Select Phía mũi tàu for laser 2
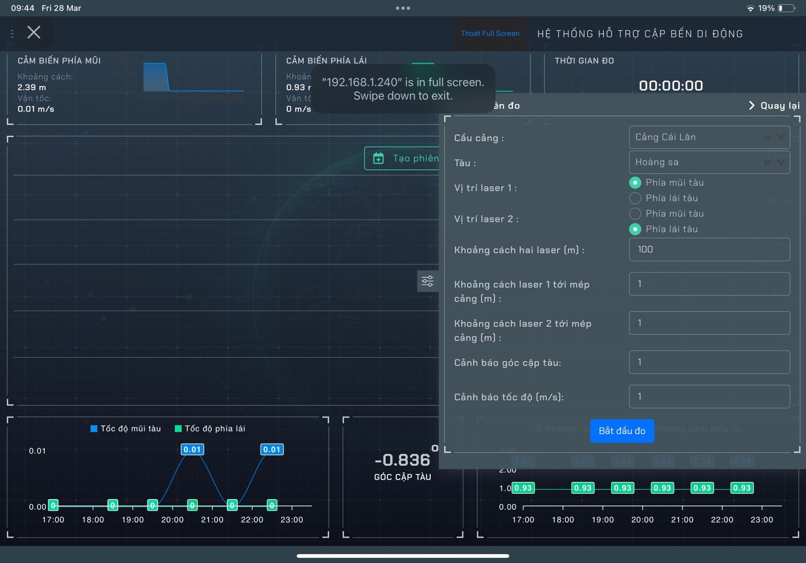This screenshot has height=563, width=806. [635, 214]
